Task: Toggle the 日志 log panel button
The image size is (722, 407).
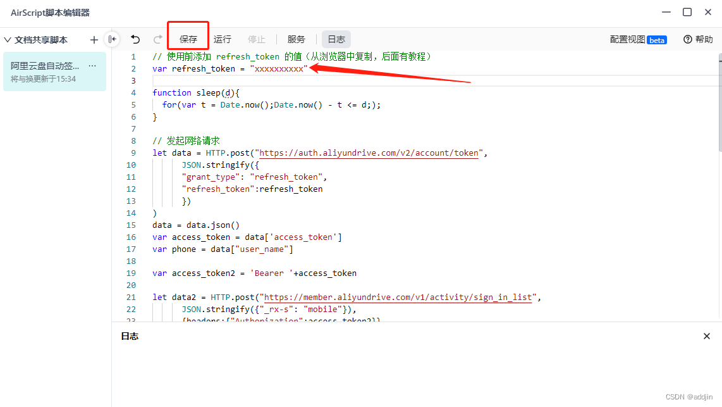Action: [336, 39]
